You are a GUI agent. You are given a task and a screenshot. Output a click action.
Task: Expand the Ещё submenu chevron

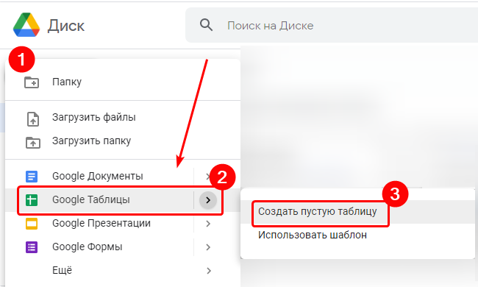click(209, 271)
